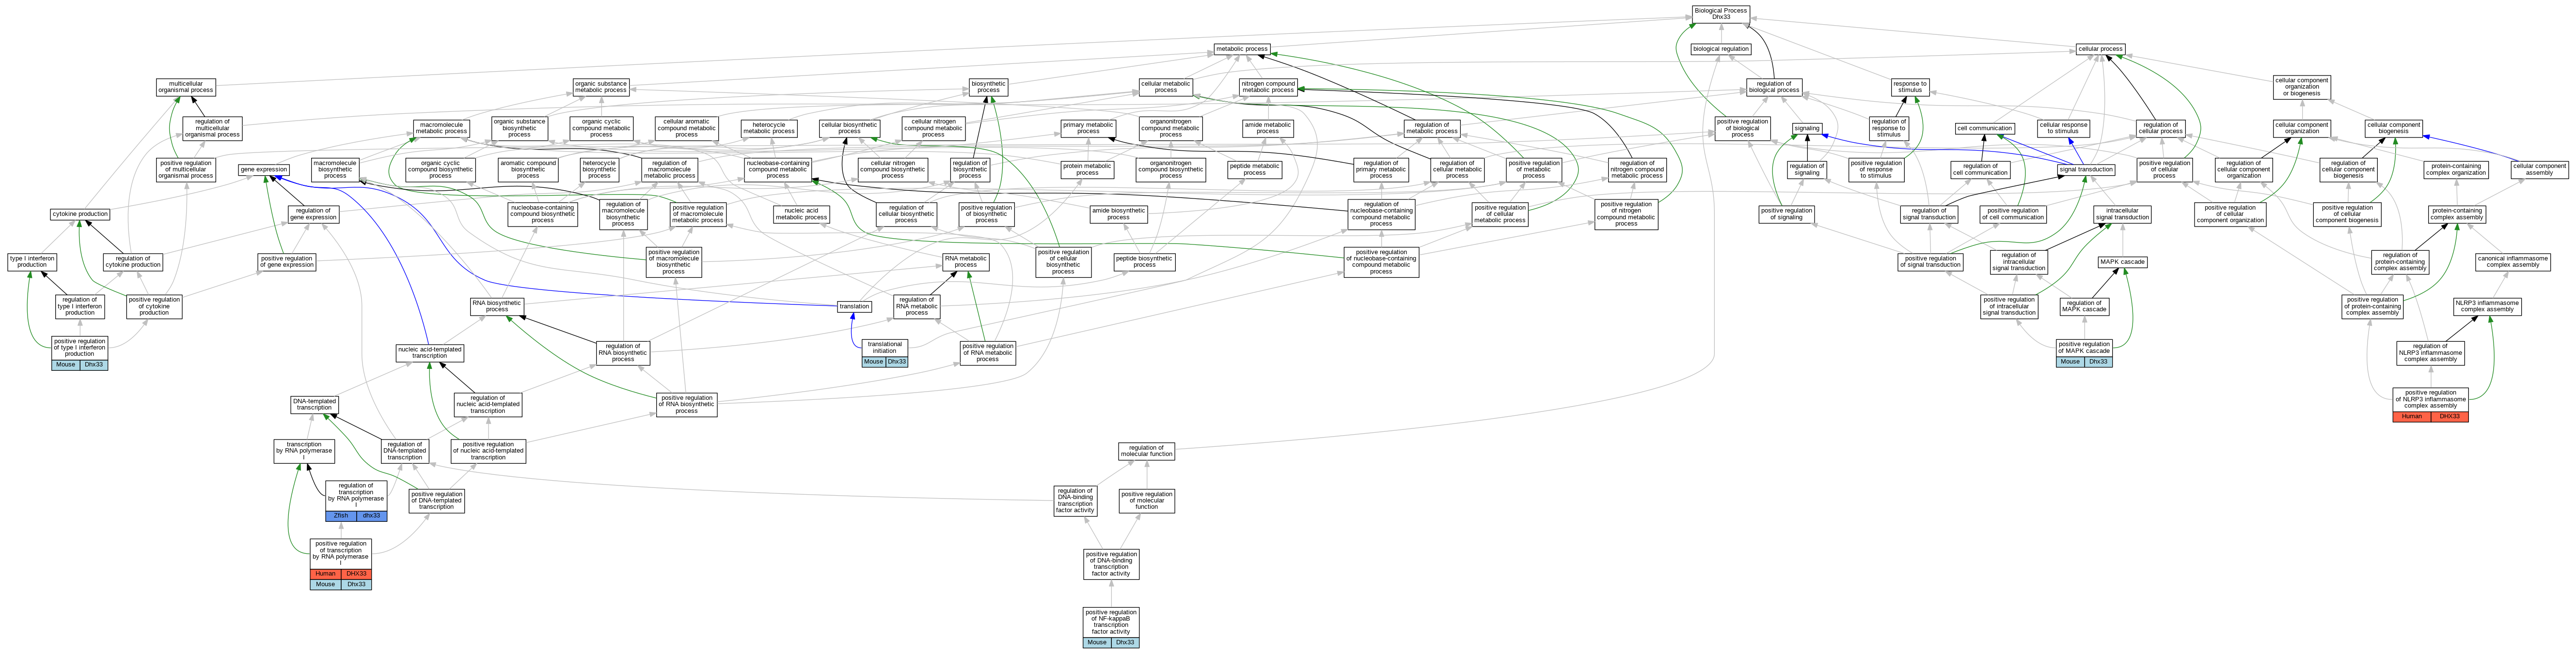Select the 'signal transduction' node
The width and height of the screenshot is (2576, 653).
pyautogui.click(x=2086, y=169)
